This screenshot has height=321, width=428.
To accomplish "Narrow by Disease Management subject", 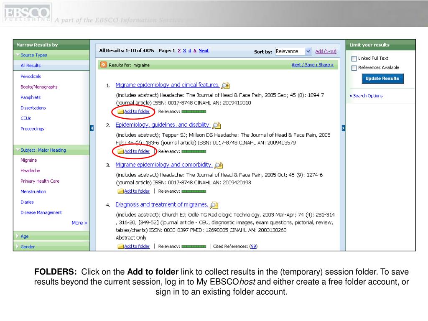I will coord(41,212).
